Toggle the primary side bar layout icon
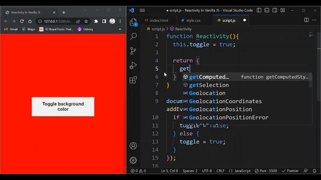This screenshot has height=180, width=321. point(259,10)
